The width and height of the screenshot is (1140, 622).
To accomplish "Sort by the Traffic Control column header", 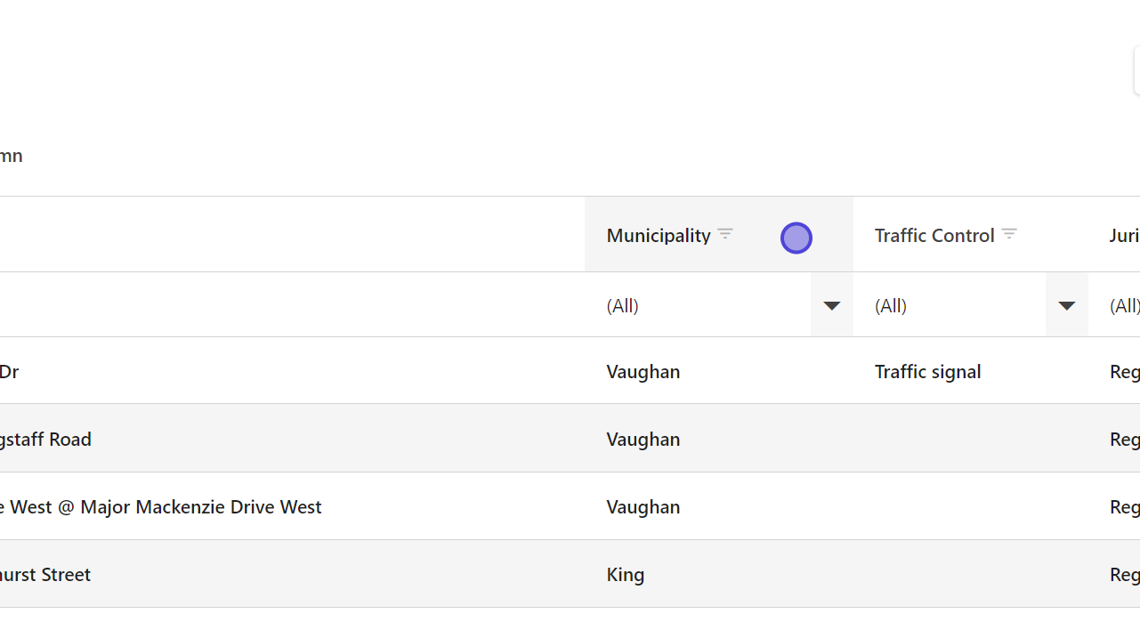I will [934, 236].
